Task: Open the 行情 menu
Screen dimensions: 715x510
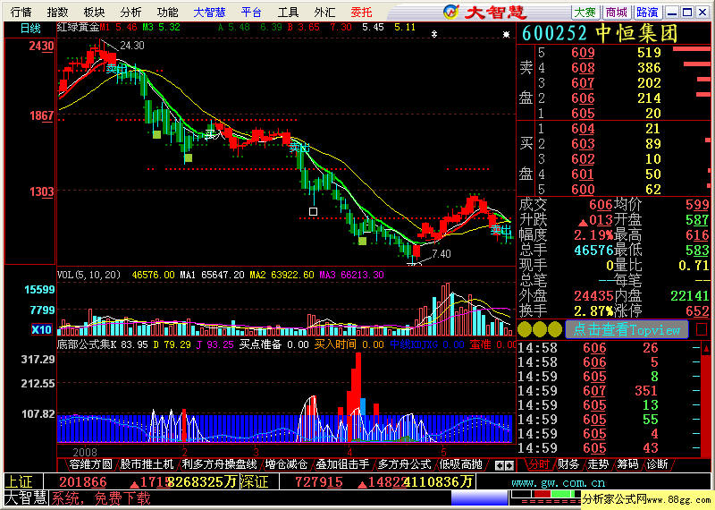Action: pyautogui.click(x=21, y=13)
